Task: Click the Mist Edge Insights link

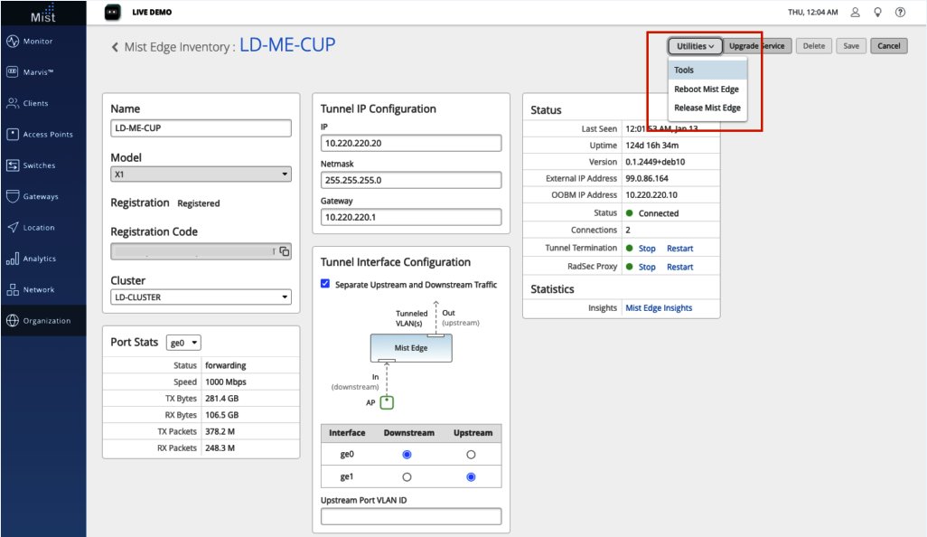Action: click(659, 308)
